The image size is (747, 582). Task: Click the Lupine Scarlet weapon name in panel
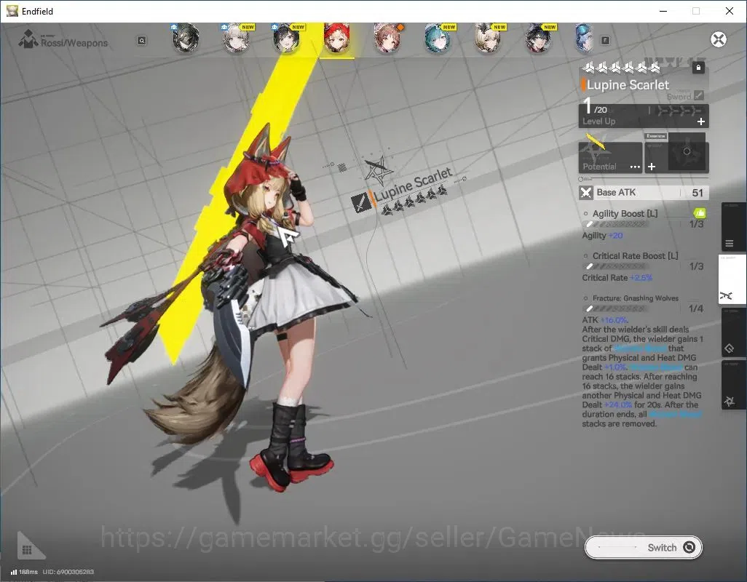click(x=628, y=85)
